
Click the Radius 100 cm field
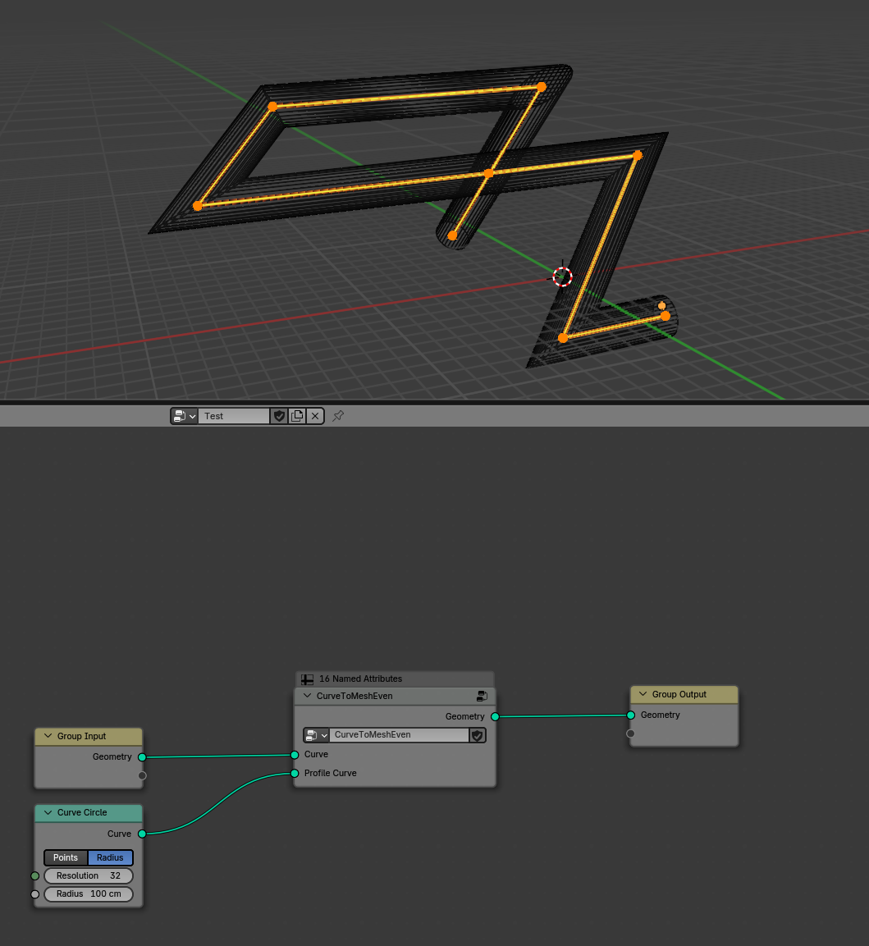pos(88,894)
